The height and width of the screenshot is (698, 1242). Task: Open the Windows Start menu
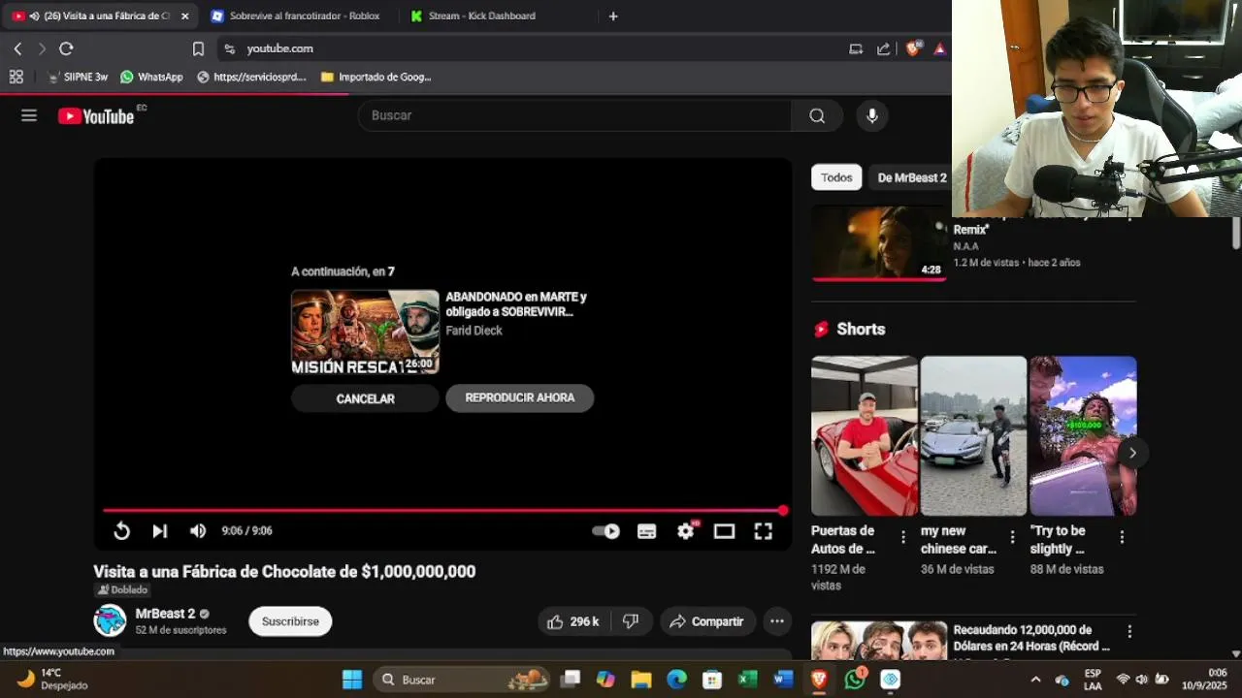351,680
